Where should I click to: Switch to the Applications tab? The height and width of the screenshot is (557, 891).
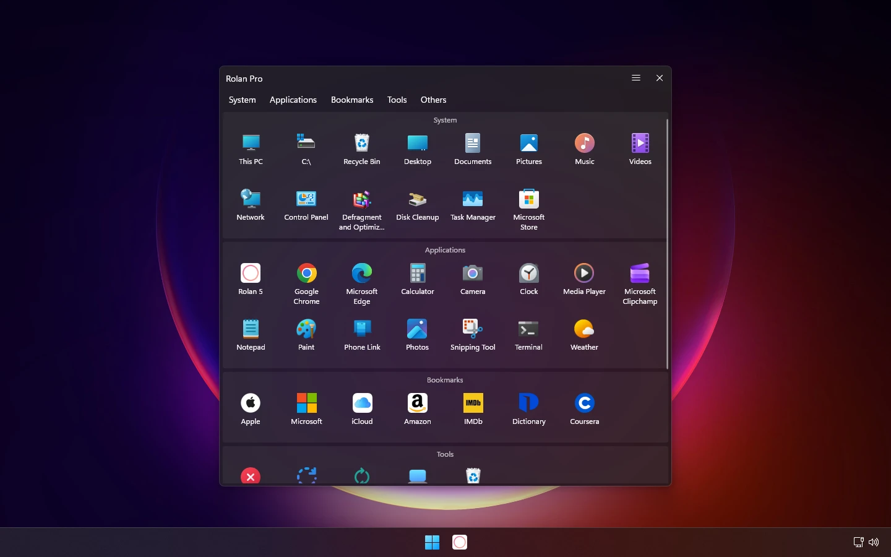pos(293,100)
